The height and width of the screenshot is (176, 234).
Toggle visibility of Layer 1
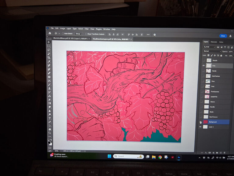click(x=200, y=127)
